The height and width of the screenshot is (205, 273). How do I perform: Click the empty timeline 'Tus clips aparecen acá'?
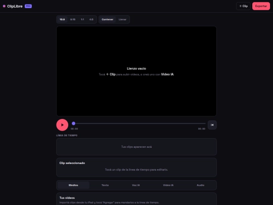pyautogui.click(x=136, y=147)
